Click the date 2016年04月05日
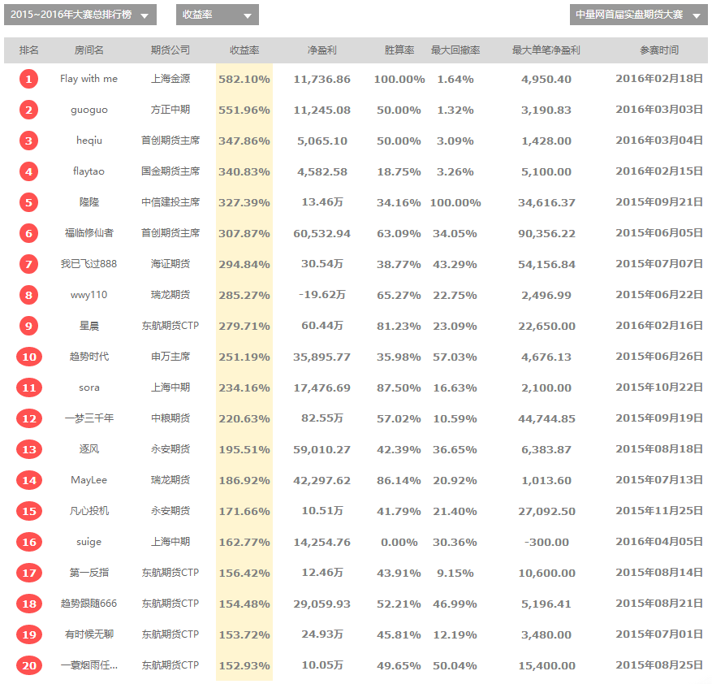Image resolution: width=712 pixels, height=684 pixels. [x=659, y=542]
